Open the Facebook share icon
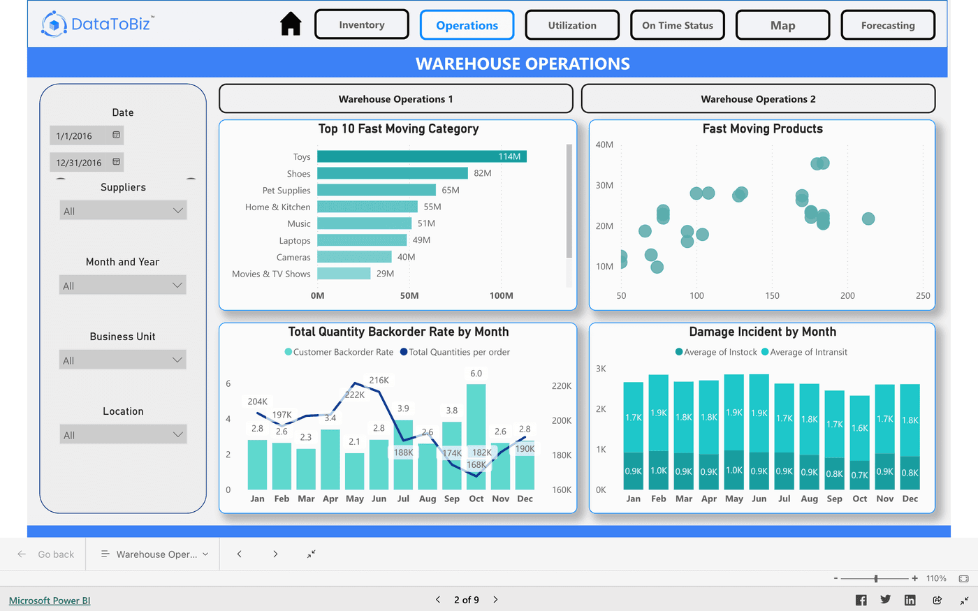The width and height of the screenshot is (978, 611). tap(861, 600)
